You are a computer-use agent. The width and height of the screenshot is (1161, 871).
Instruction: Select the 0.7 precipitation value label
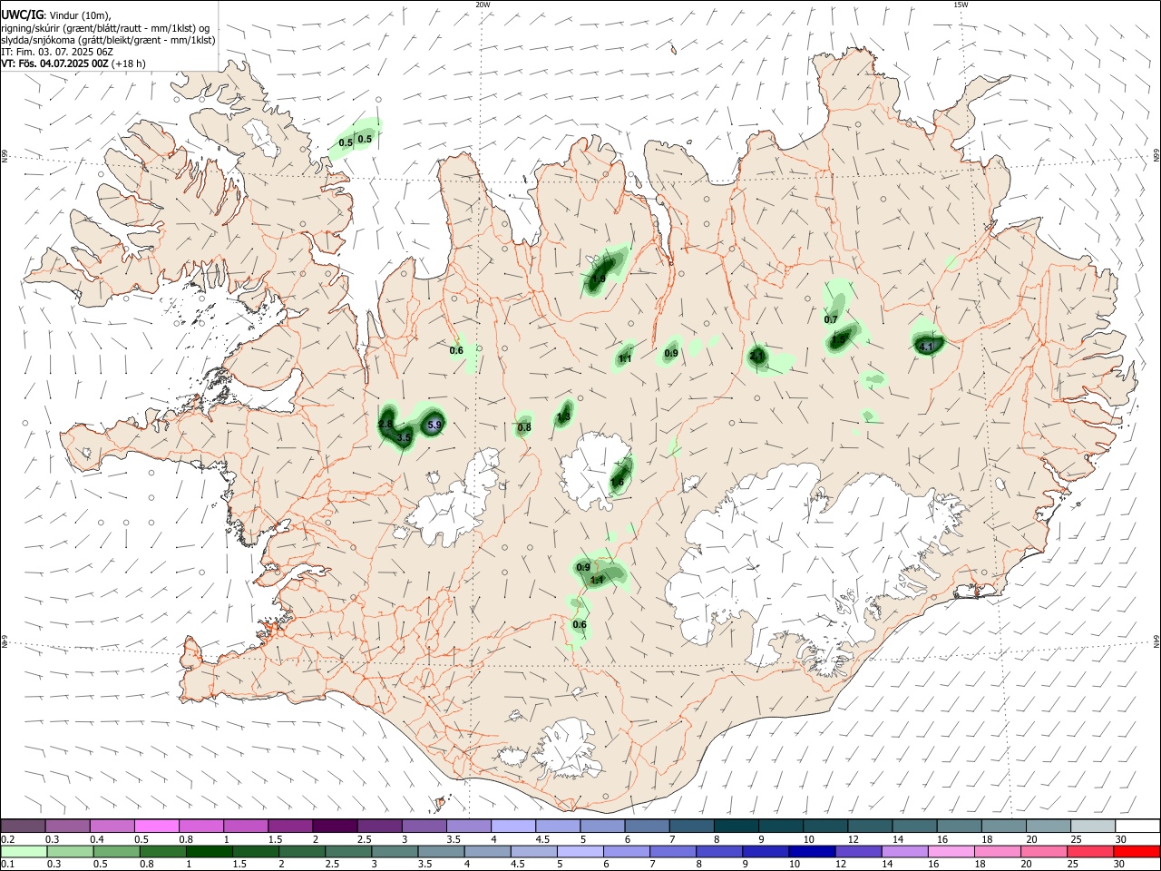[831, 319]
